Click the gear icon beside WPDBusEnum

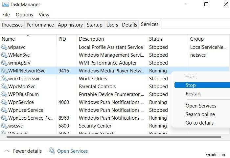(x=4, y=94)
